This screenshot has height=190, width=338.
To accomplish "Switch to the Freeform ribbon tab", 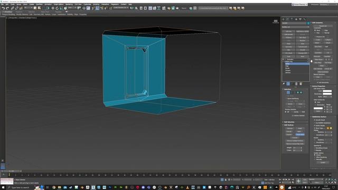I will coord(20,12).
